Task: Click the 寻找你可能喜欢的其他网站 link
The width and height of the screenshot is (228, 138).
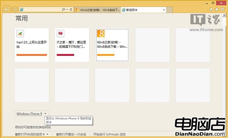Action: [x=33, y=127]
